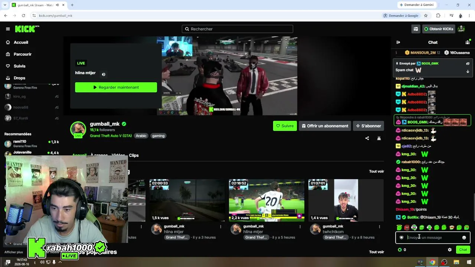
Task: Open the Chrome three-dot menu
Action: point(469,16)
